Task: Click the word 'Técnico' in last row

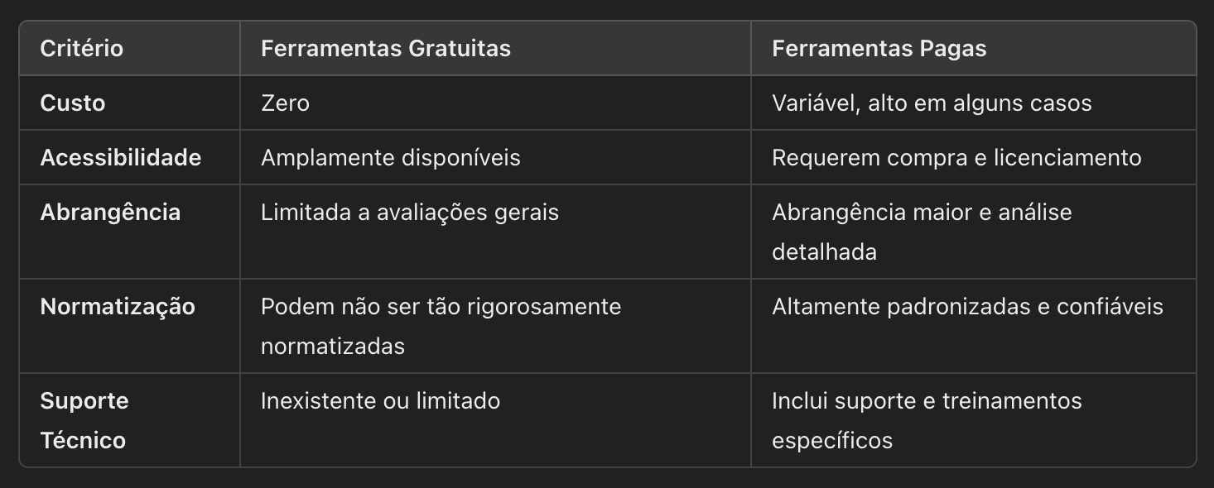Action: pos(83,440)
